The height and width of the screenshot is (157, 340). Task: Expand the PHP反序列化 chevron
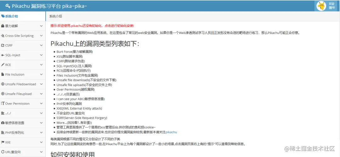(x=42, y=133)
